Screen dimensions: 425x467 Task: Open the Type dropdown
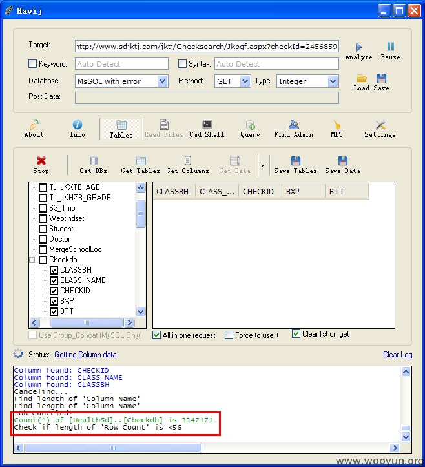coord(333,81)
